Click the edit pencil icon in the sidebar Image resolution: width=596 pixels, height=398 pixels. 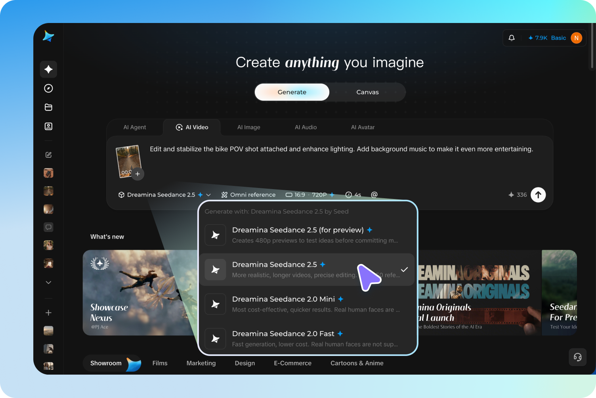[48, 155]
